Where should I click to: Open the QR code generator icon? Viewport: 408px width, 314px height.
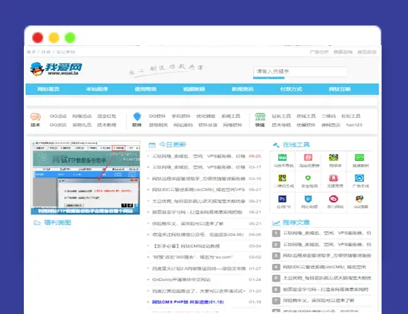[282, 178]
